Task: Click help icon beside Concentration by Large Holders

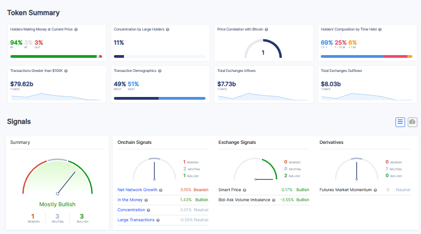Action: (x=168, y=30)
